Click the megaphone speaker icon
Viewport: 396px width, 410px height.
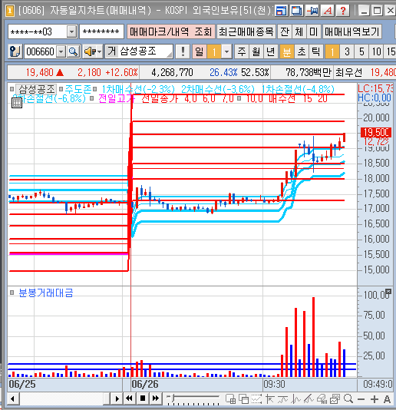coord(89,51)
